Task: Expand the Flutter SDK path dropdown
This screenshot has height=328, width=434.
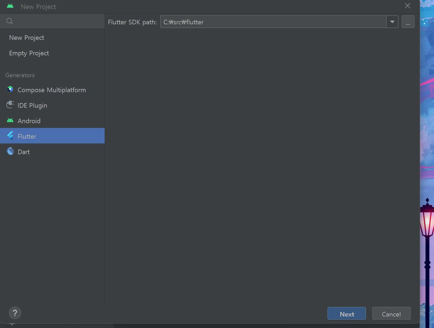Action: (392, 22)
